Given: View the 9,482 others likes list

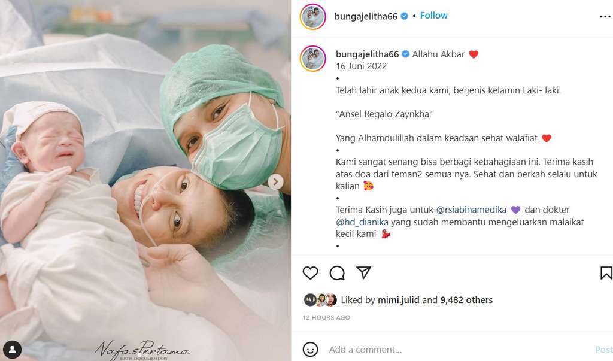Looking at the screenshot, I should (466, 300).
